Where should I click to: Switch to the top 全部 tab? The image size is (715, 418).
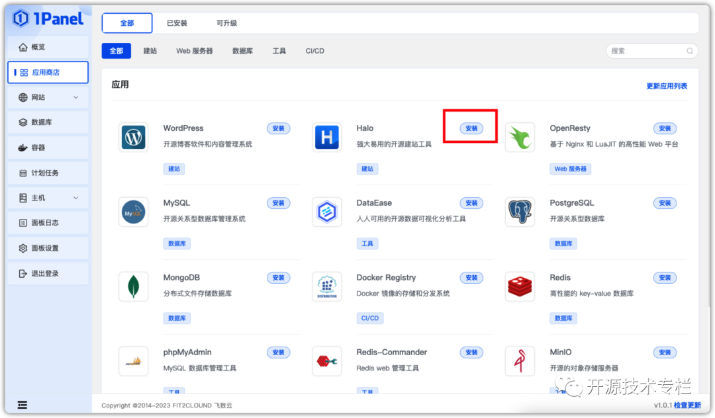click(127, 23)
